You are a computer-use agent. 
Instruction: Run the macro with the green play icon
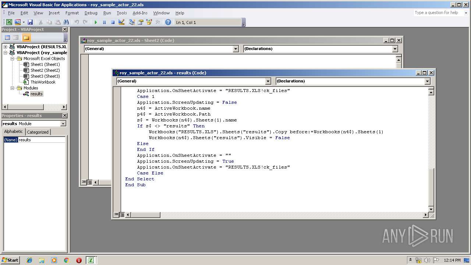[x=96, y=22]
